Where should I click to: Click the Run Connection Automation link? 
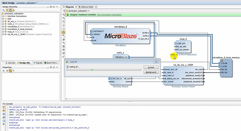coord(109,15)
